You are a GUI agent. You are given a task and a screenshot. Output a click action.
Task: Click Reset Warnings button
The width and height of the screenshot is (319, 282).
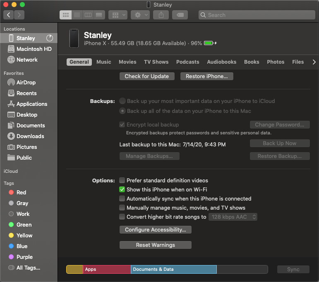click(x=156, y=245)
